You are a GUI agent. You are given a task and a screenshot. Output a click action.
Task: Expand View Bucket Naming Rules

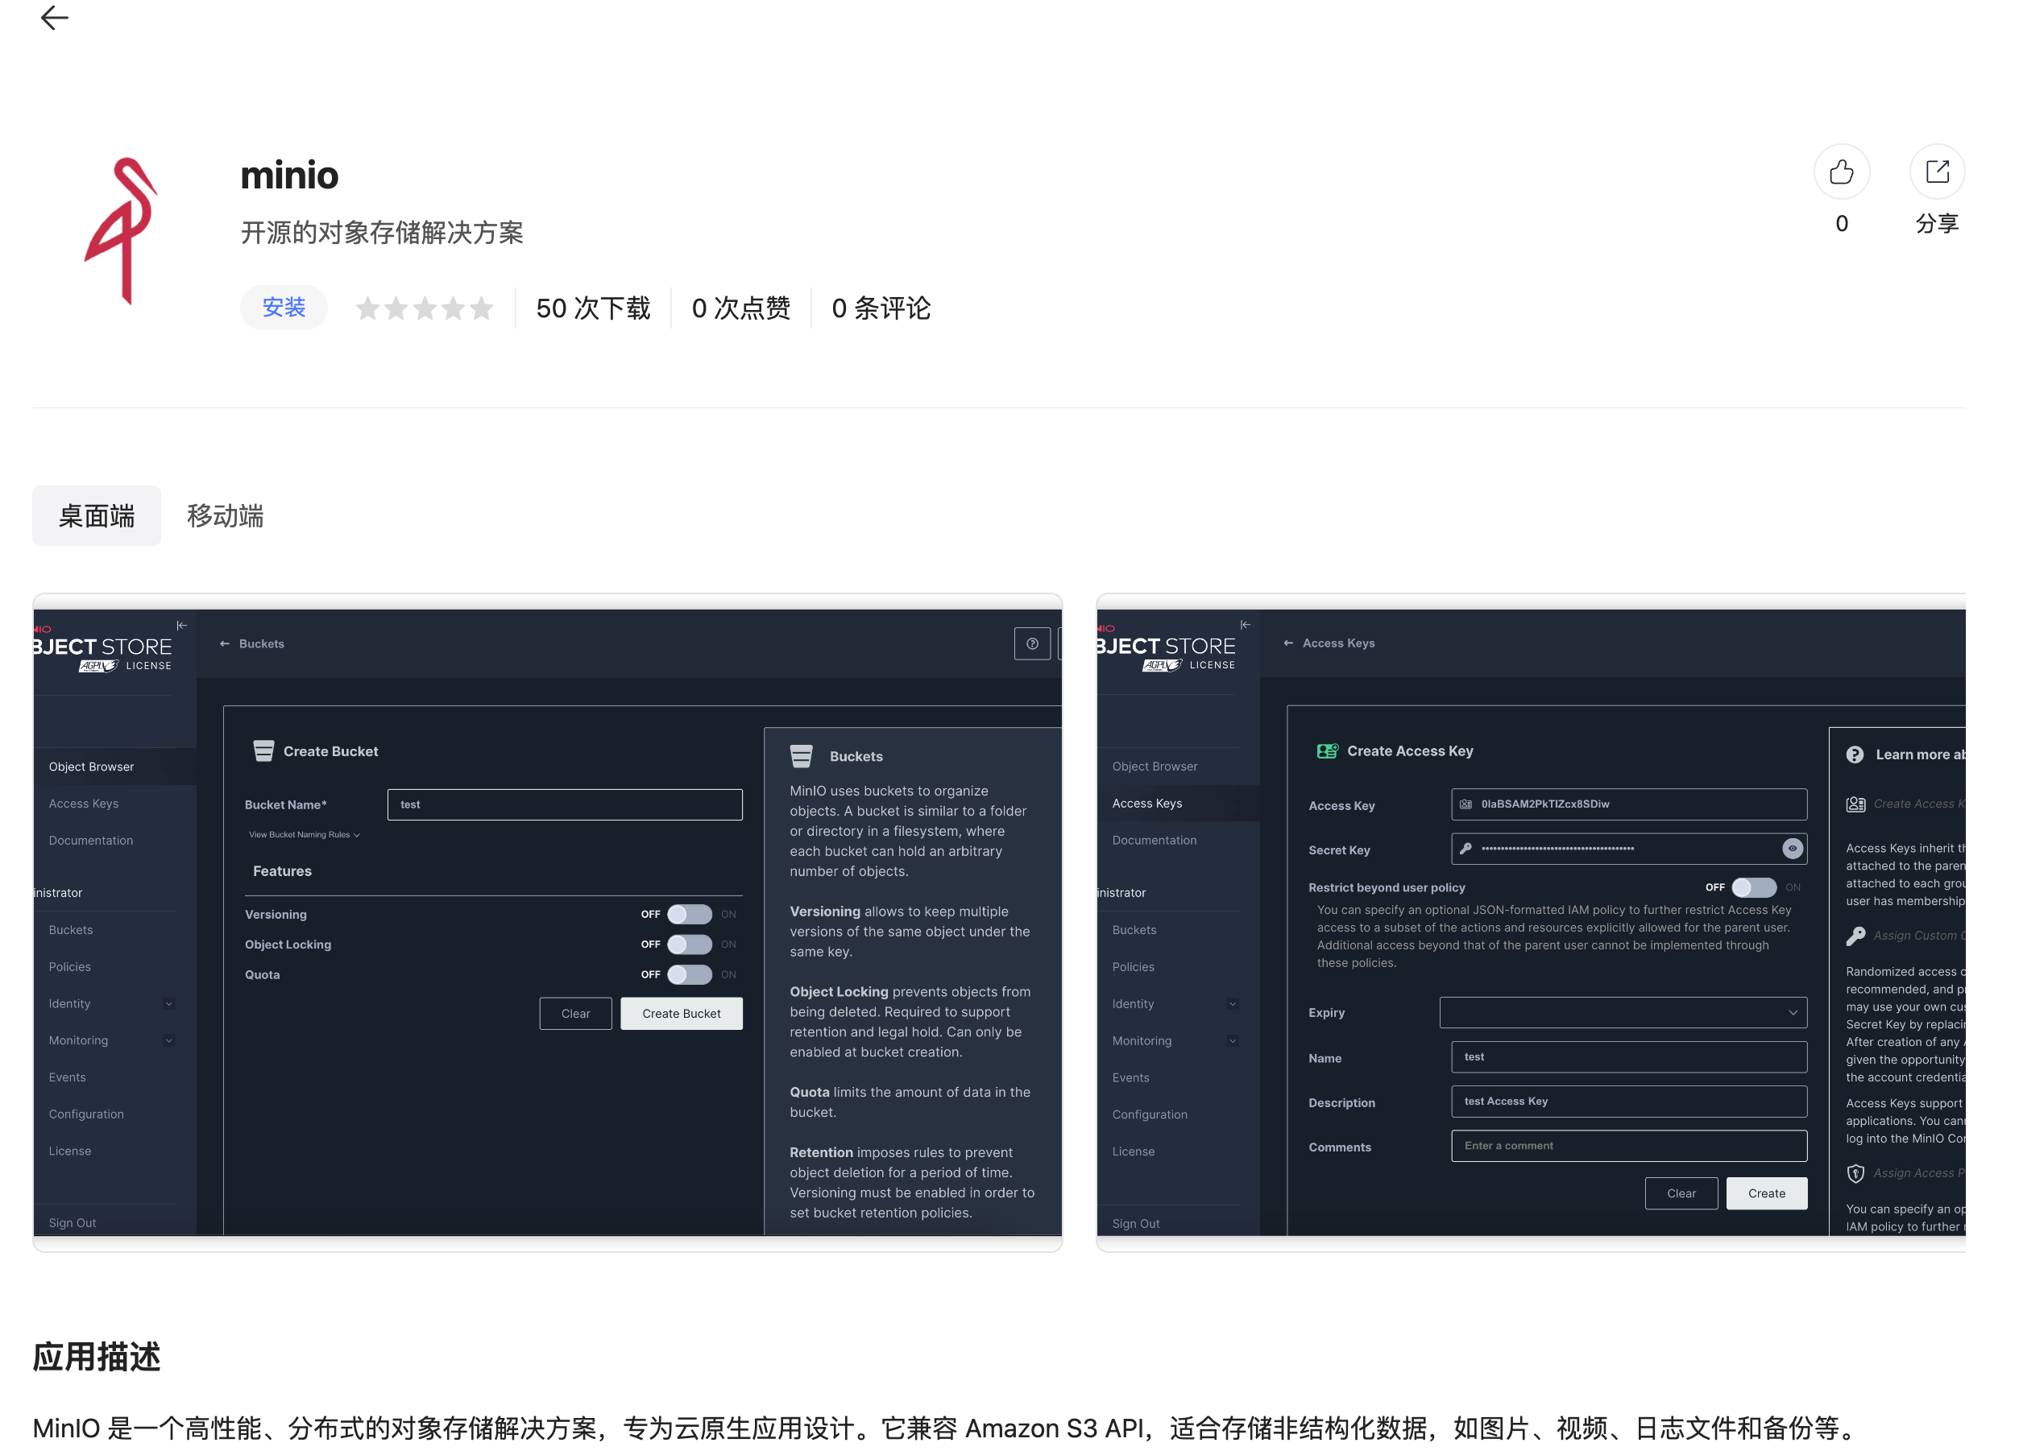305,835
